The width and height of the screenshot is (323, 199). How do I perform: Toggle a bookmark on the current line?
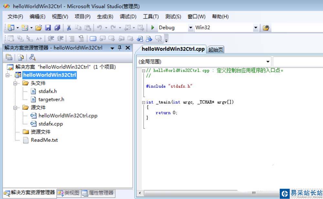pos(93,38)
